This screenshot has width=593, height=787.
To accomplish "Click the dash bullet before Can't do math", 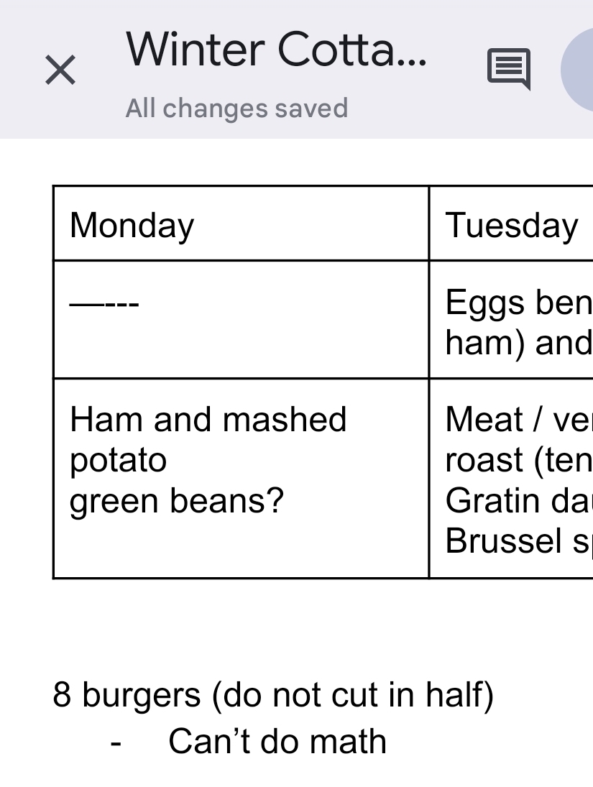I will 115,743.
